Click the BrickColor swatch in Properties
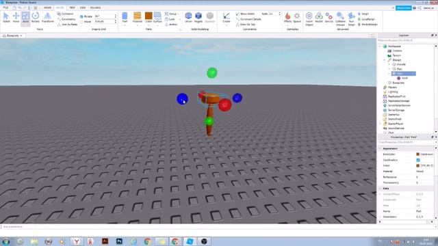This screenshot has width=438, height=246. pos(418,154)
